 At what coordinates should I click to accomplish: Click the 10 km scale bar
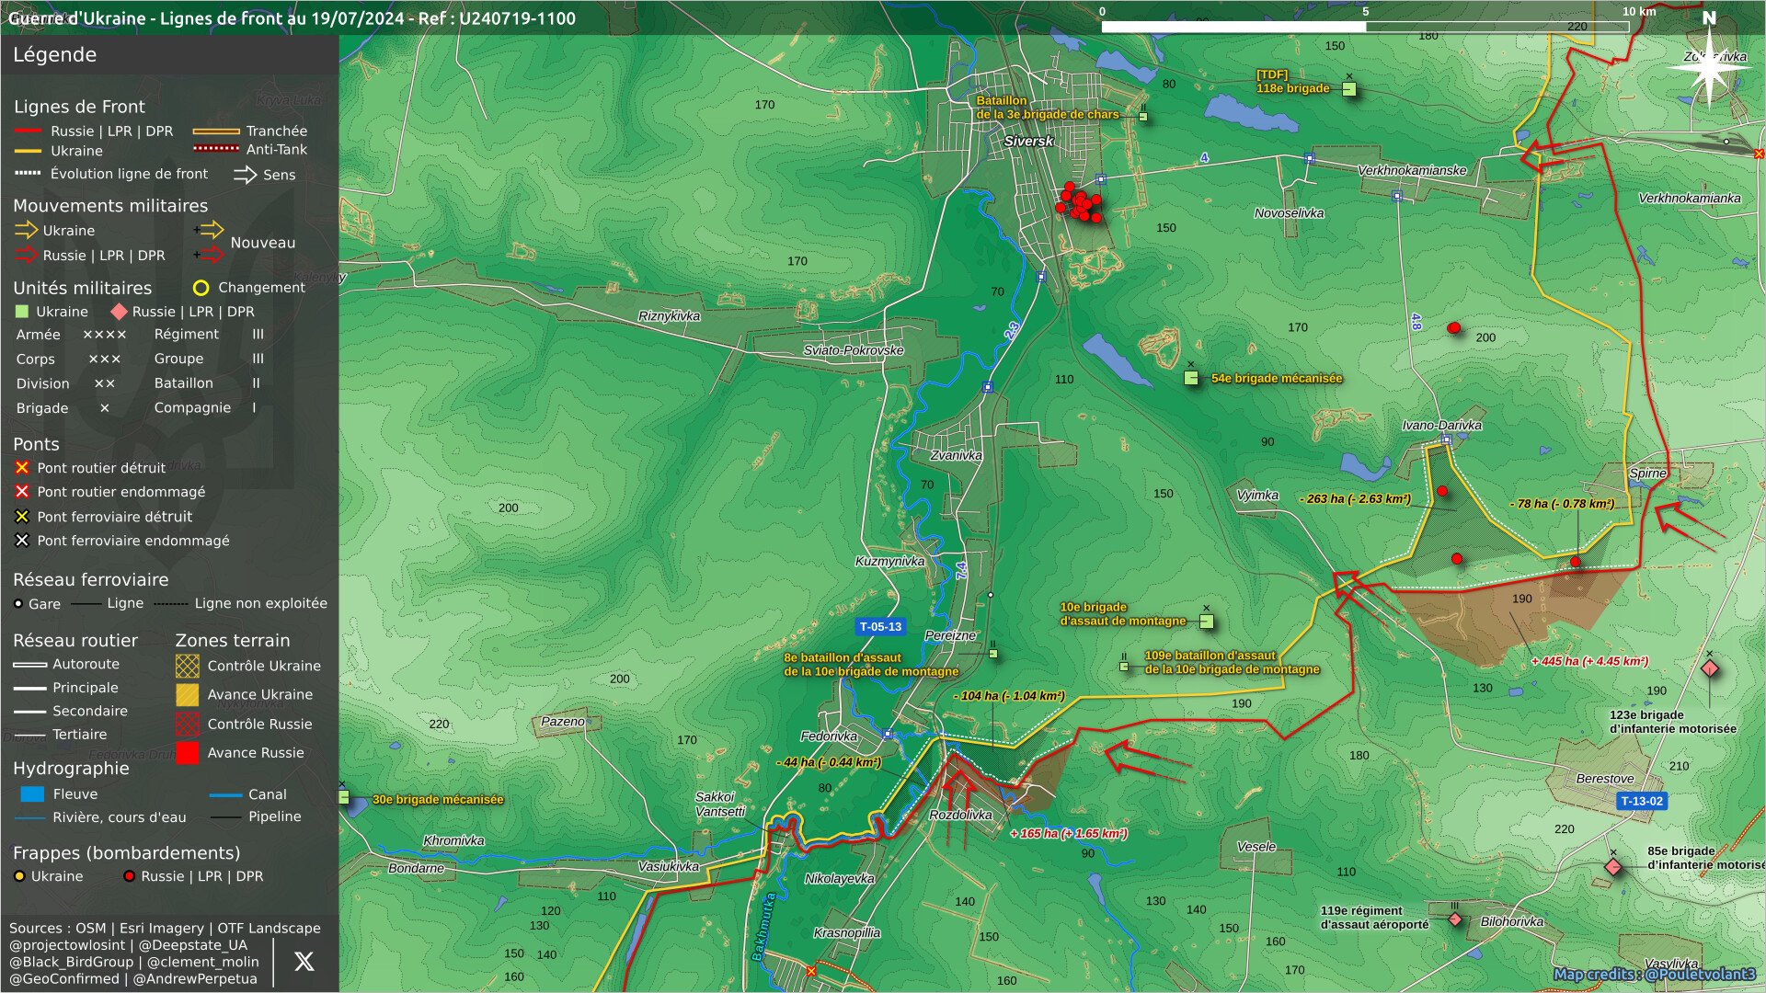(x=1365, y=27)
